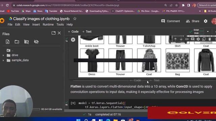Viewport: 216px width, 121px height.
Task: Expand the sample_data folder
Action: tap(3, 61)
